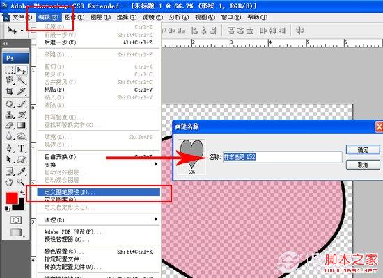
Task: Select the Crop tool
Action: (9, 91)
